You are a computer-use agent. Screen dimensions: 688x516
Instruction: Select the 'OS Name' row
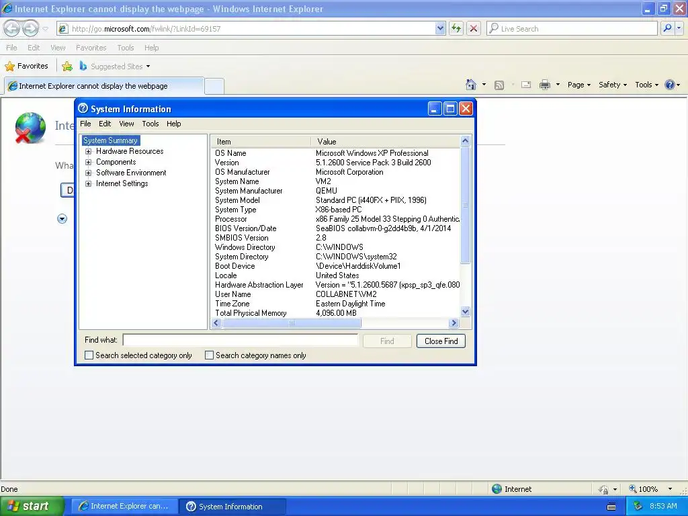tap(335, 153)
